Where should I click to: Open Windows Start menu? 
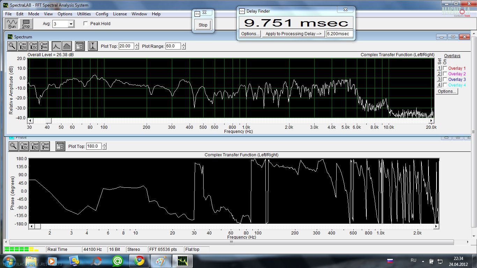[9, 261]
